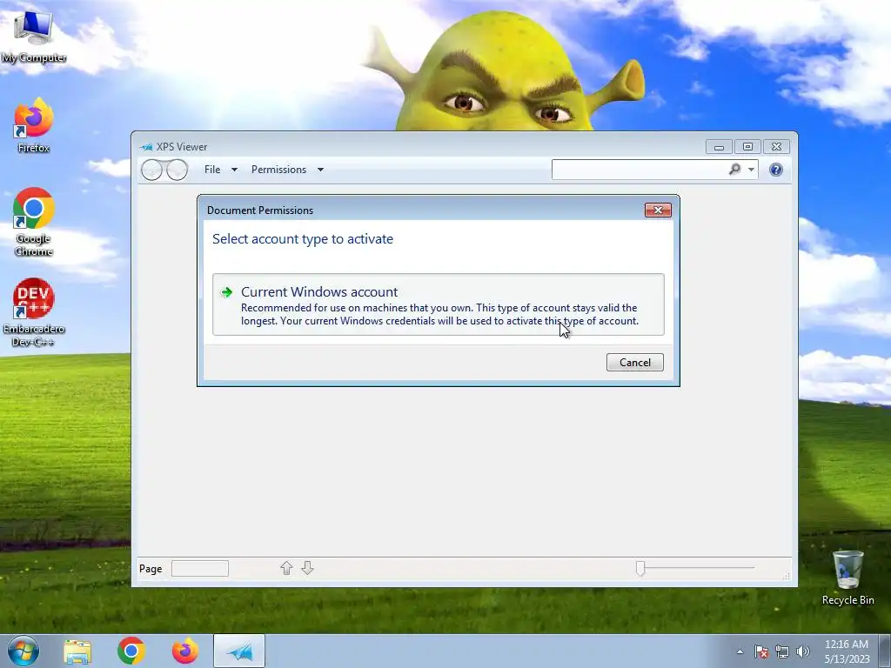Close the Document Permissions dialog
This screenshot has width=891, height=668.
tap(658, 210)
